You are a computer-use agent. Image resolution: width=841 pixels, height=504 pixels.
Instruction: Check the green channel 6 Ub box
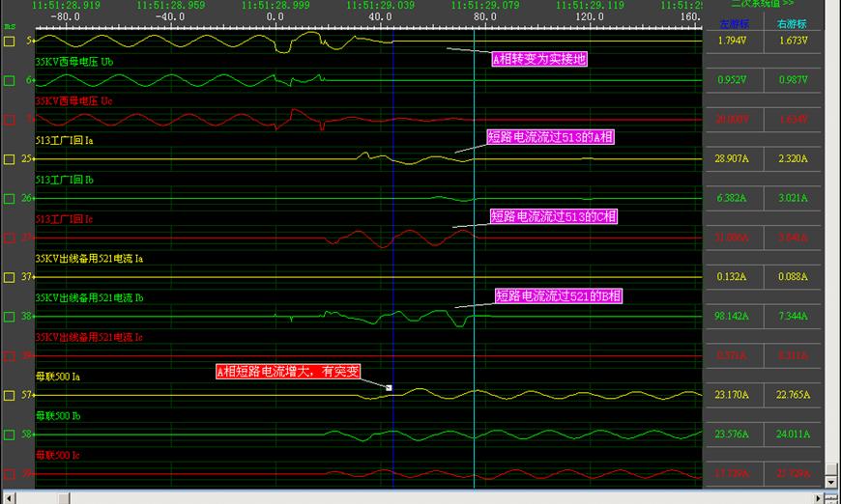pos(10,81)
